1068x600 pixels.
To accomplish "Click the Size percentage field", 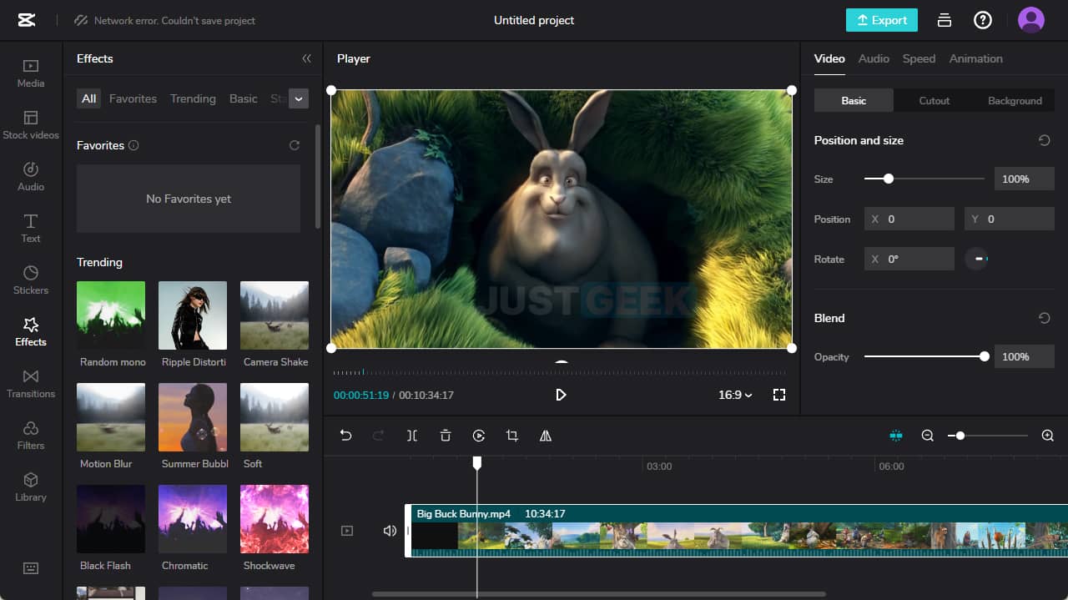I will pyautogui.click(x=1025, y=179).
